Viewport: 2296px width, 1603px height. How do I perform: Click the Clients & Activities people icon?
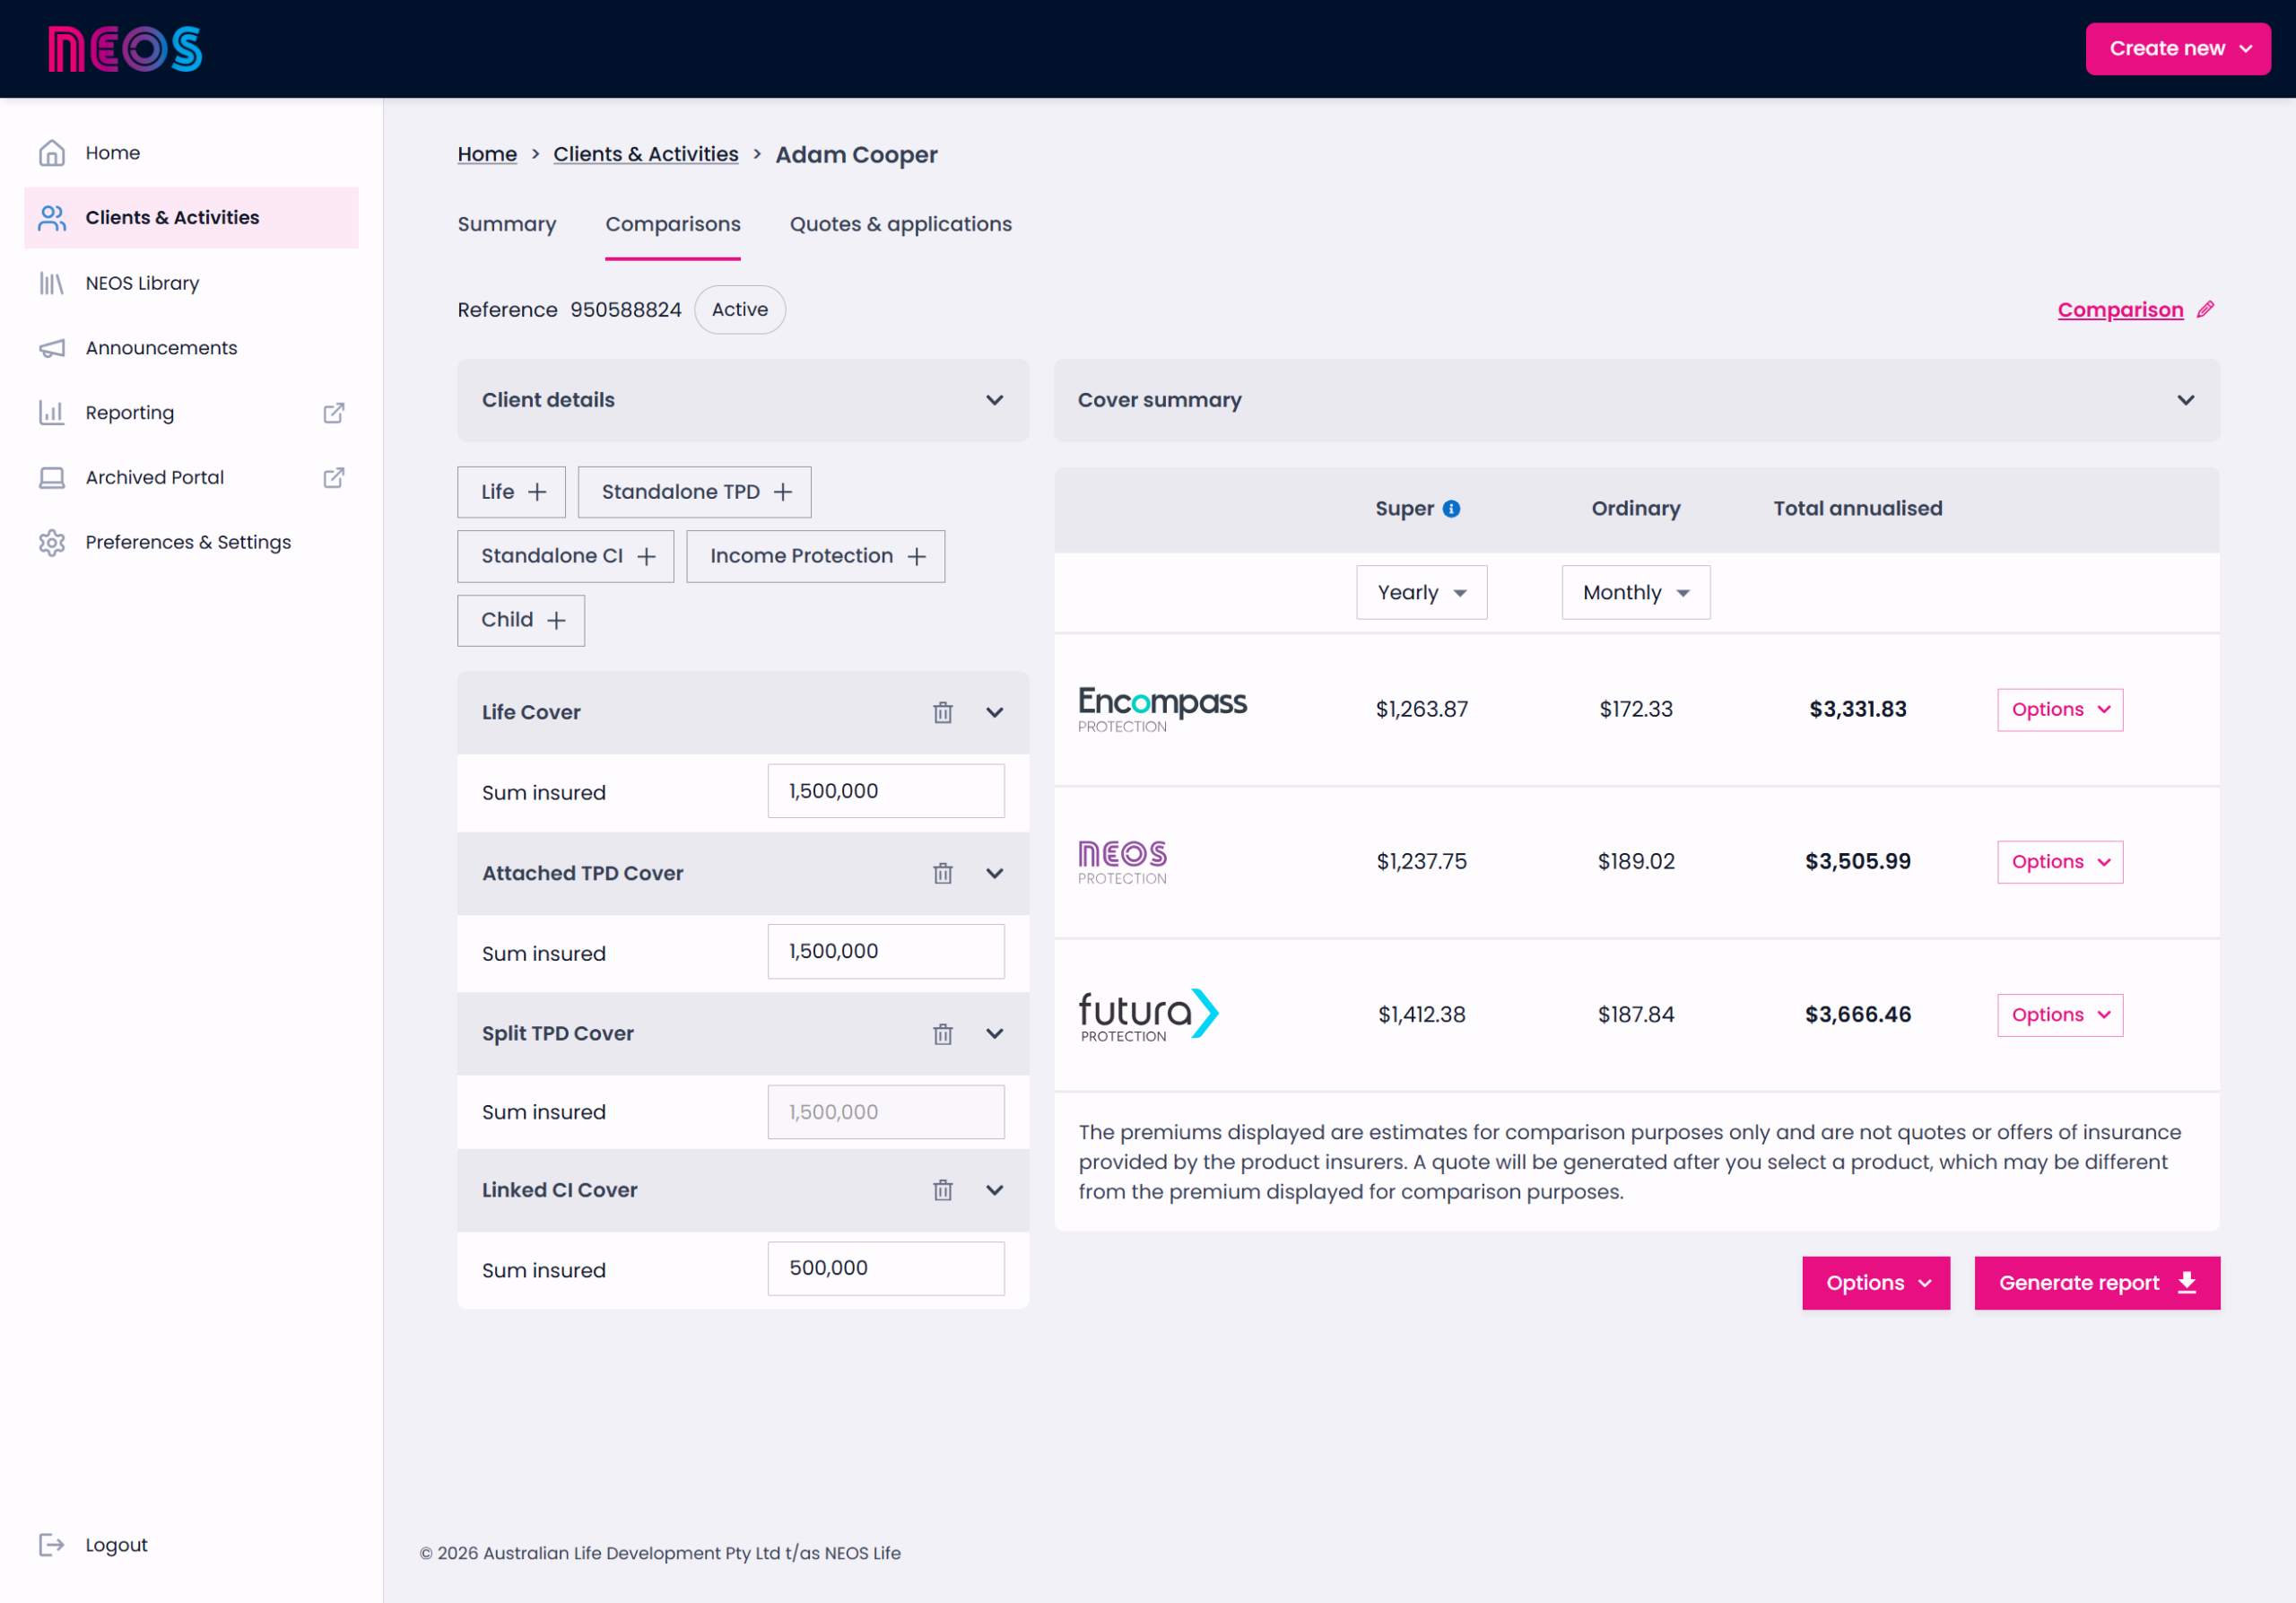pos(52,218)
